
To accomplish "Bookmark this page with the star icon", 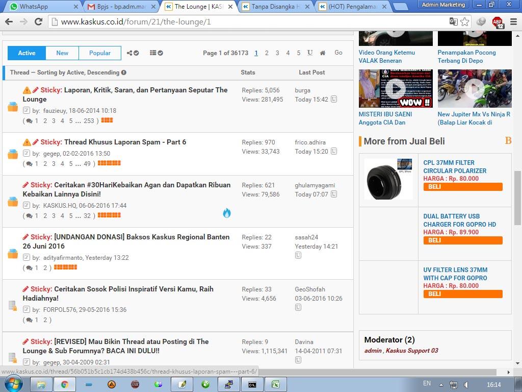I will pyautogui.click(x=465, y=21).
